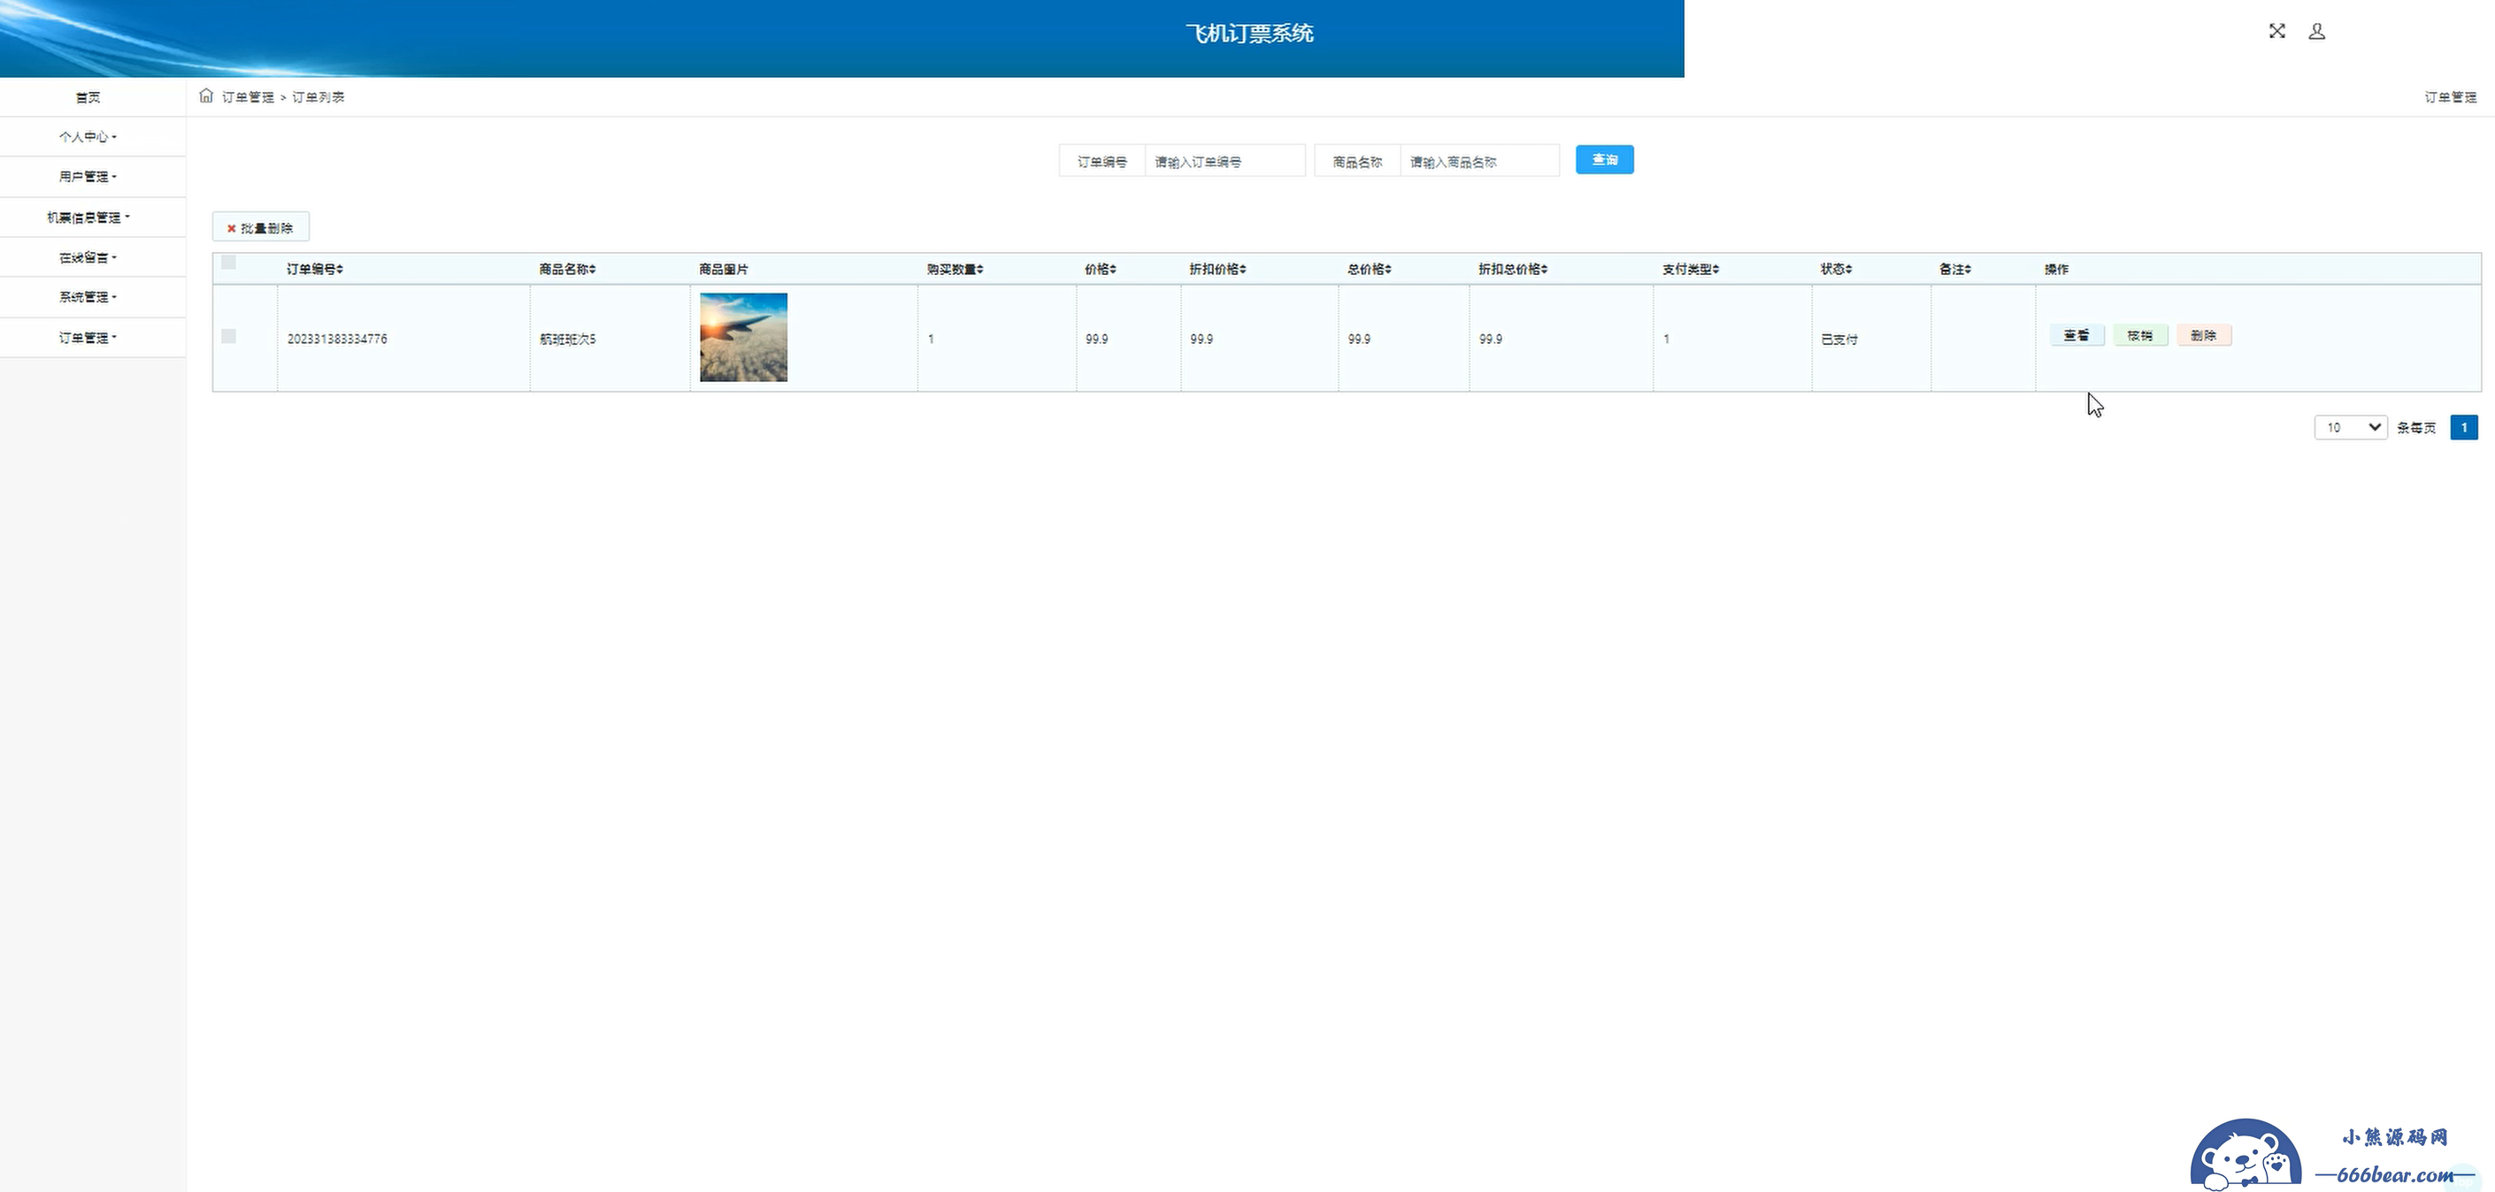Sort by 折扣价格 column arrows
2495x1192 pixels.
coord(1243,269)
